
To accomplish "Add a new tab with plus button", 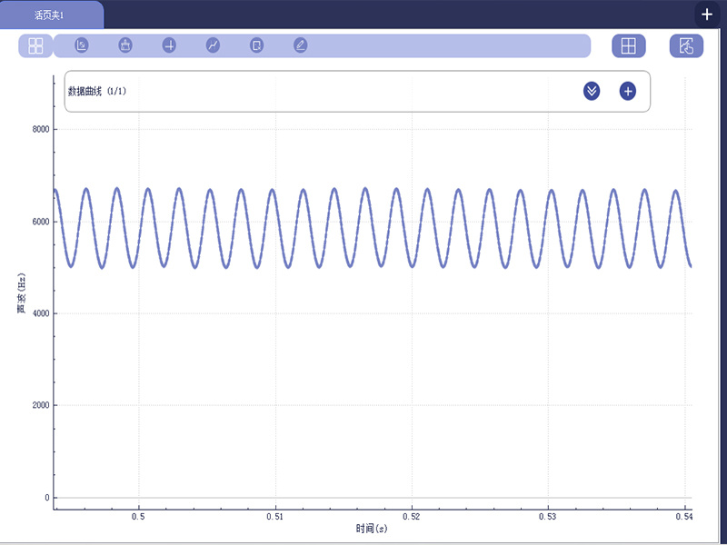I will (707, 15).
